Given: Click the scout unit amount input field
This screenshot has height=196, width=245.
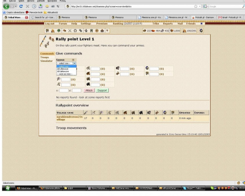Looking at the screenshot, I should point(95,69).
